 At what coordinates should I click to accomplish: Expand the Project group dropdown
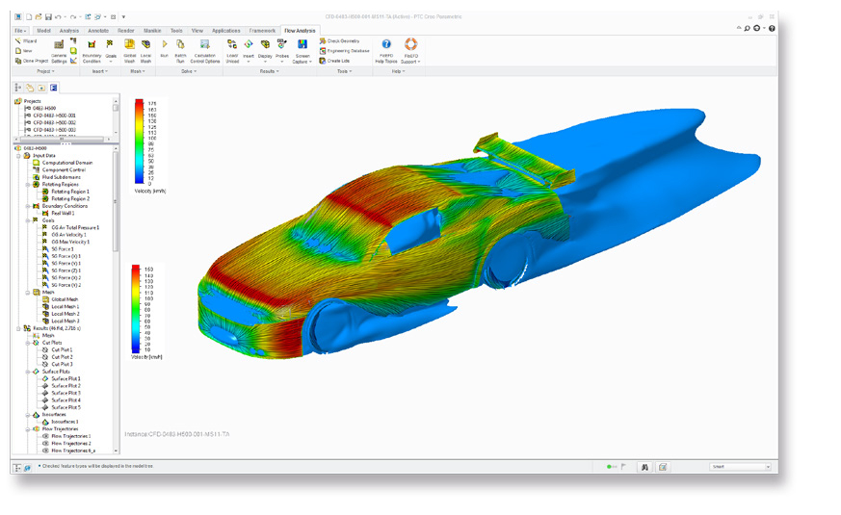click(x=45, y=71)
